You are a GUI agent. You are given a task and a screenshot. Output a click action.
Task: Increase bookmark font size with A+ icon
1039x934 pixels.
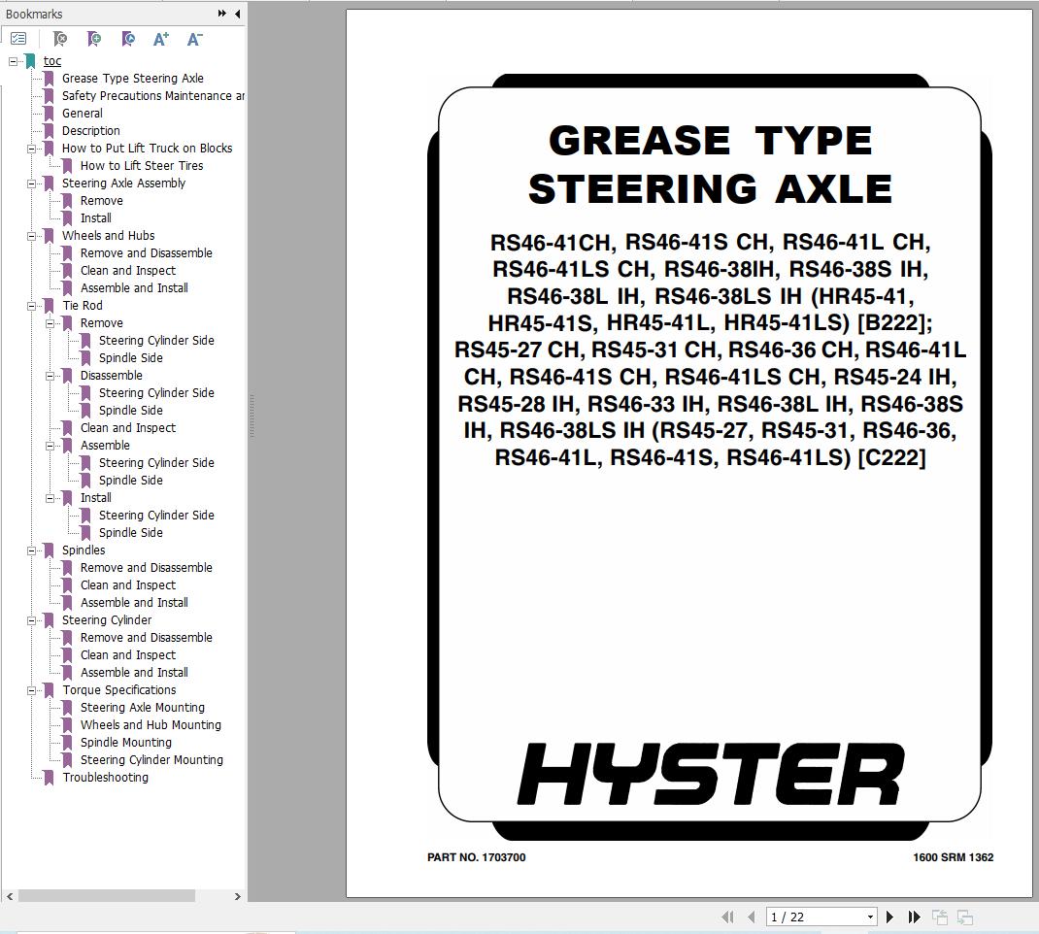tap(161, 39)
